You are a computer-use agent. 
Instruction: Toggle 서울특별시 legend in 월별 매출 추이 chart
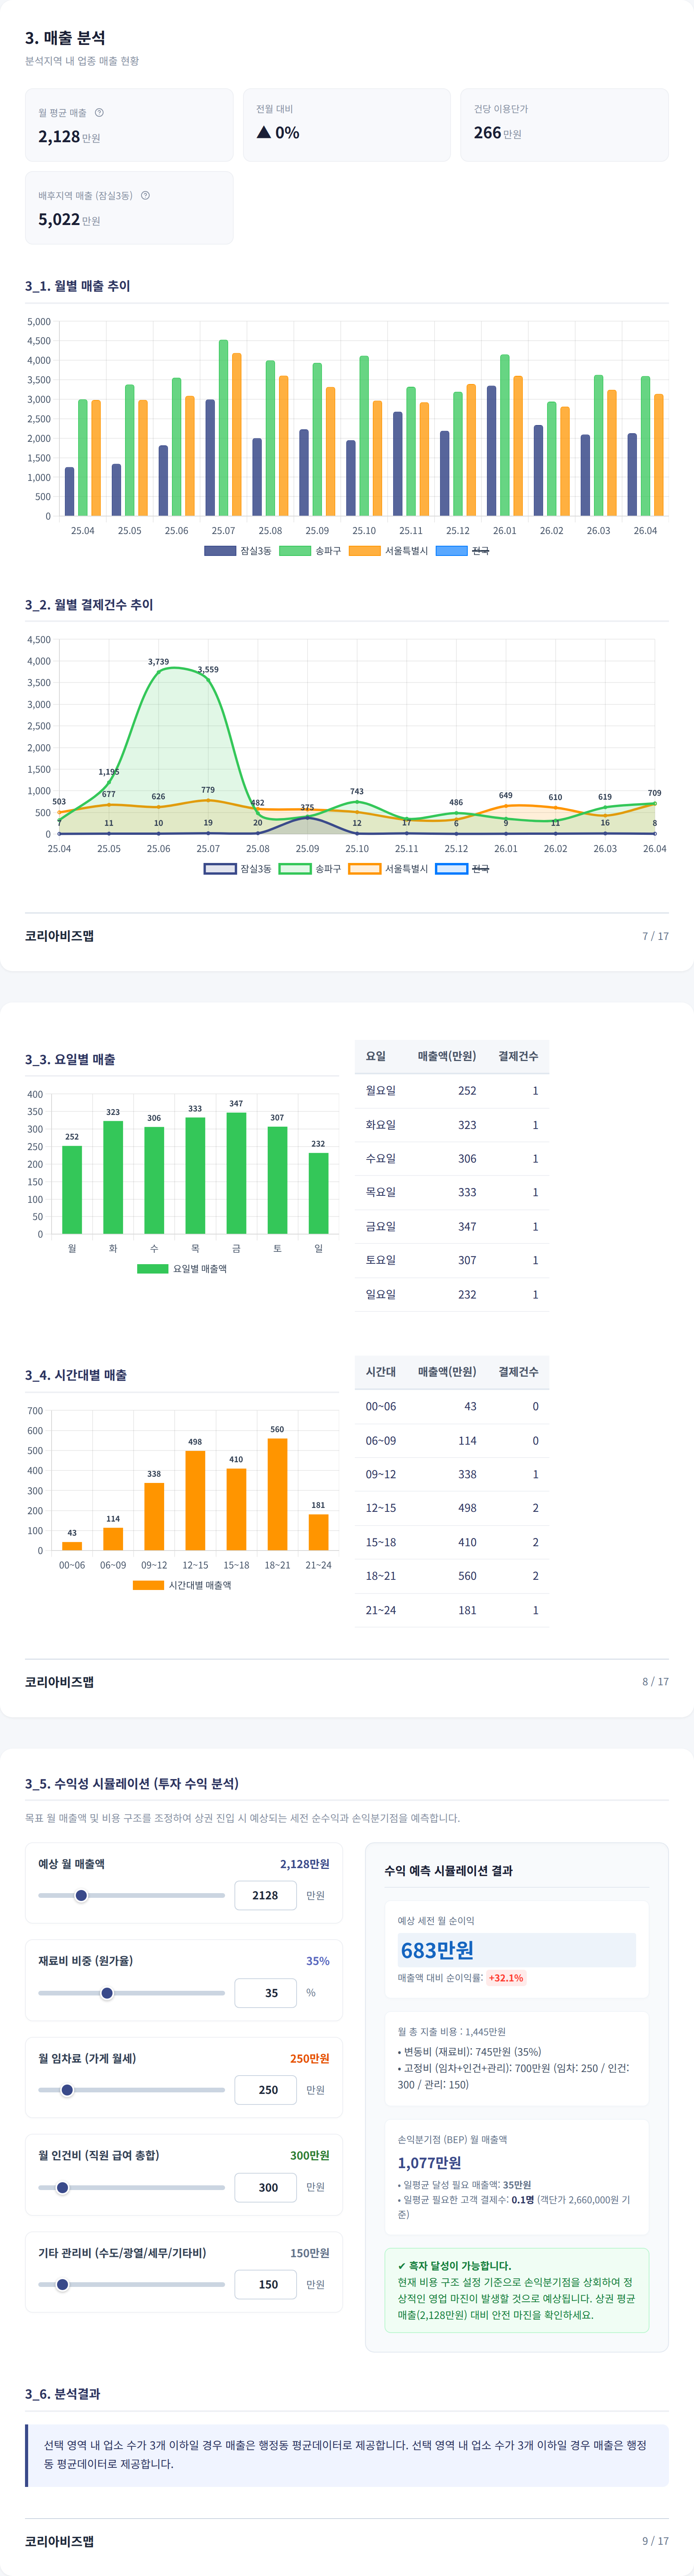[388, 551]
